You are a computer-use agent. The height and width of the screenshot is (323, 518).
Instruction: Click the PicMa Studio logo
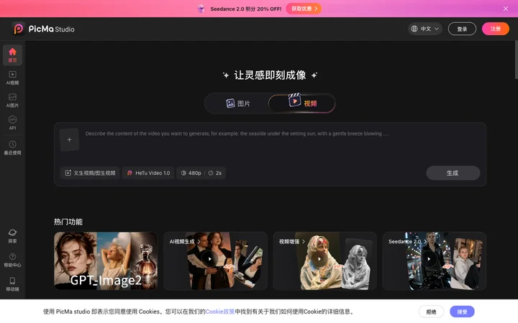pos(43,29)
